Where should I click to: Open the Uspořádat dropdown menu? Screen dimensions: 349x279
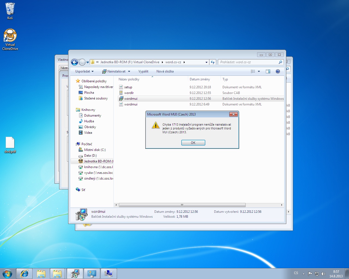click(x=84, y=71)
